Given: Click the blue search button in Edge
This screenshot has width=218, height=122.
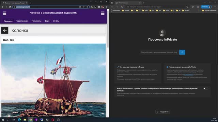Looking at the screenshot, I should [182, 52].
